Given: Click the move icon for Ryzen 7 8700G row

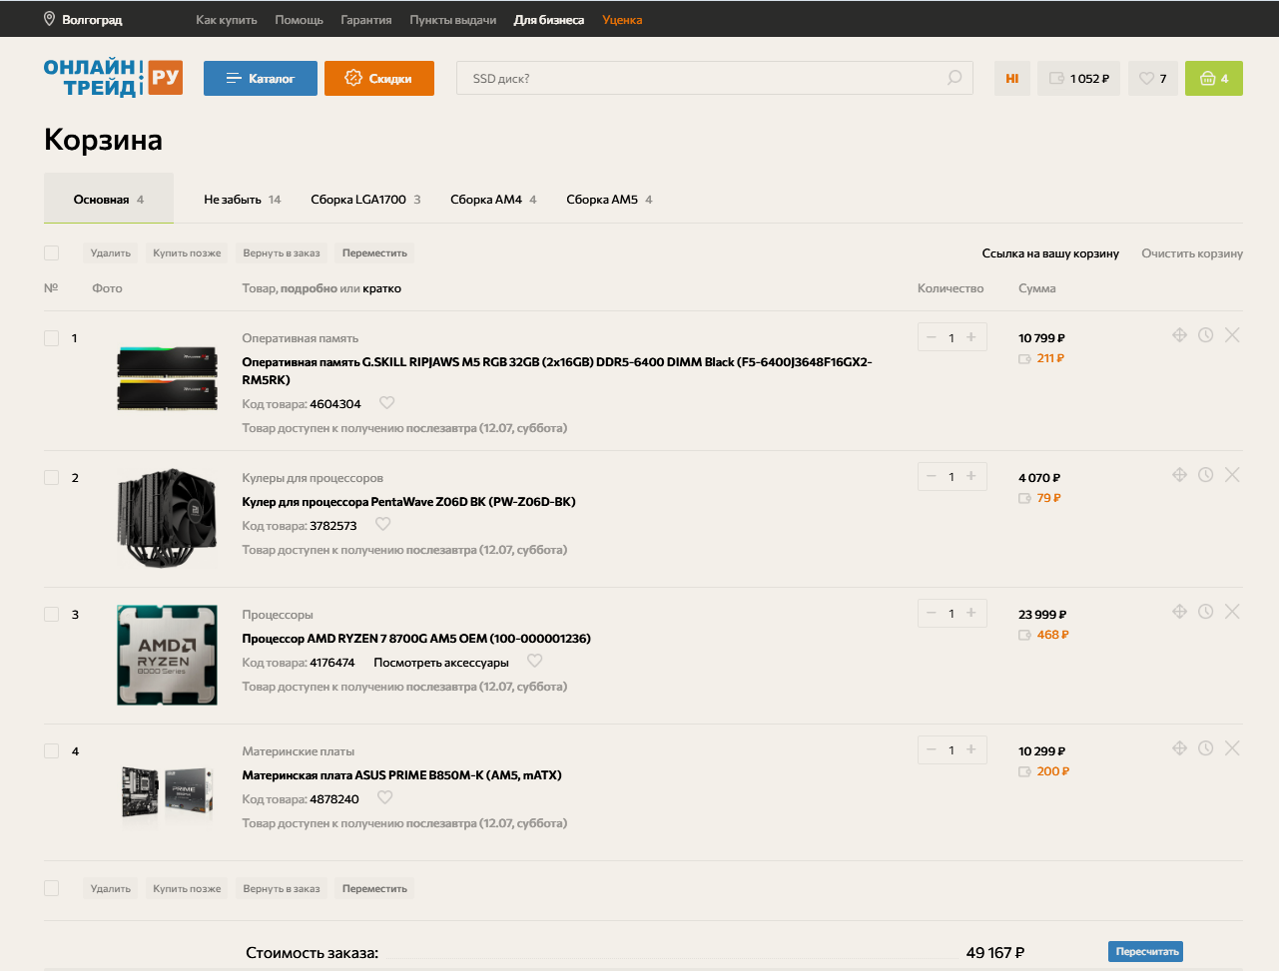Looking at the screenshot, I should 1180,612.
